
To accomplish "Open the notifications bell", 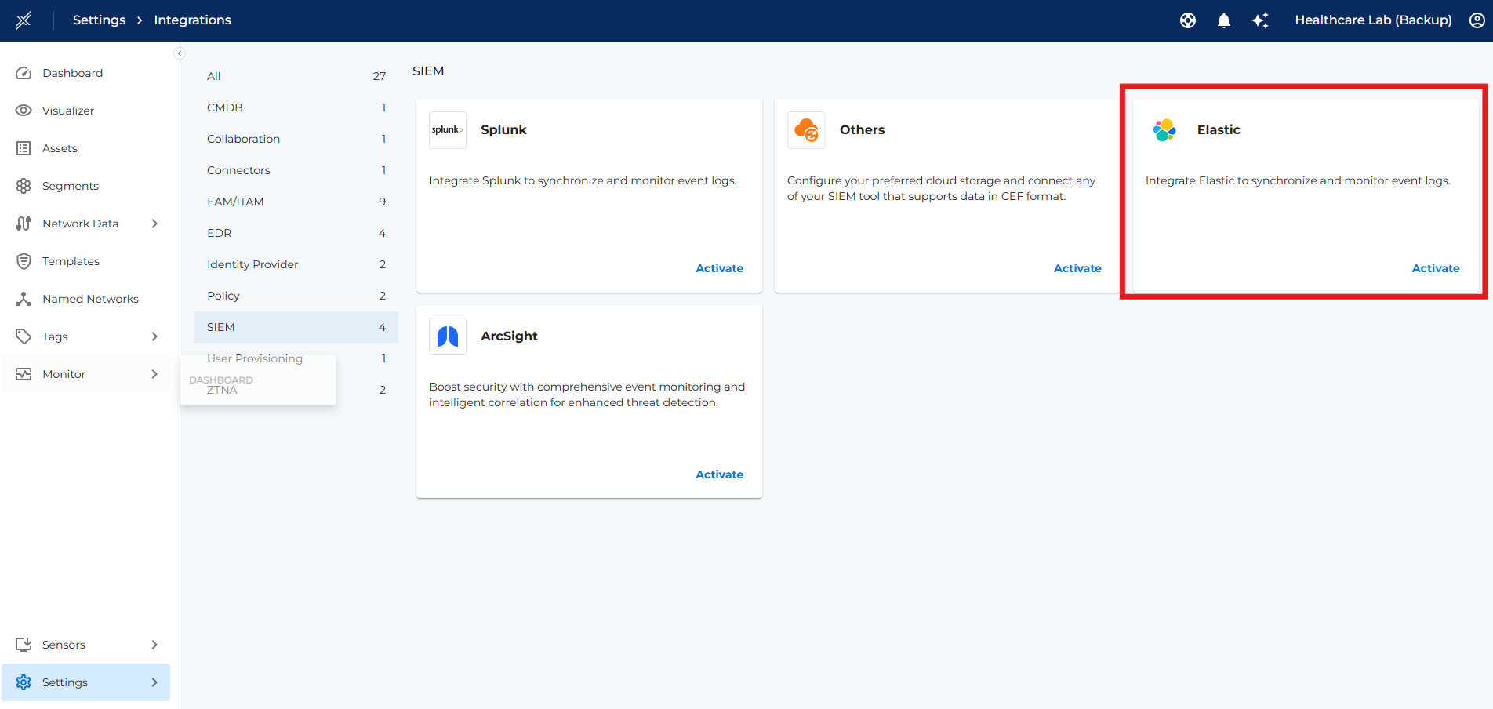I will pyautogui.click(x=1223, y=20).
